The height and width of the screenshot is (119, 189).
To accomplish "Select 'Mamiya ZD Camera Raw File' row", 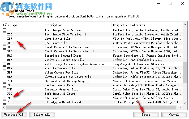I will pyautogui.click(x=65, y=60).
